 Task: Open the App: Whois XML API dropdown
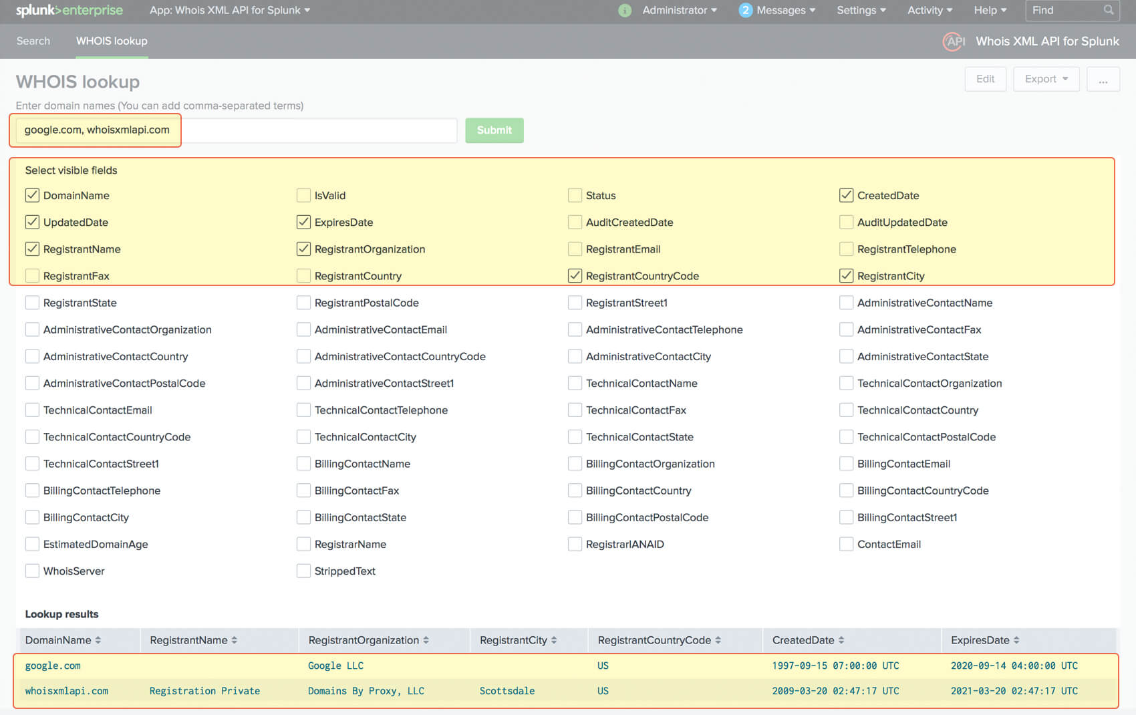pos(230,10)
